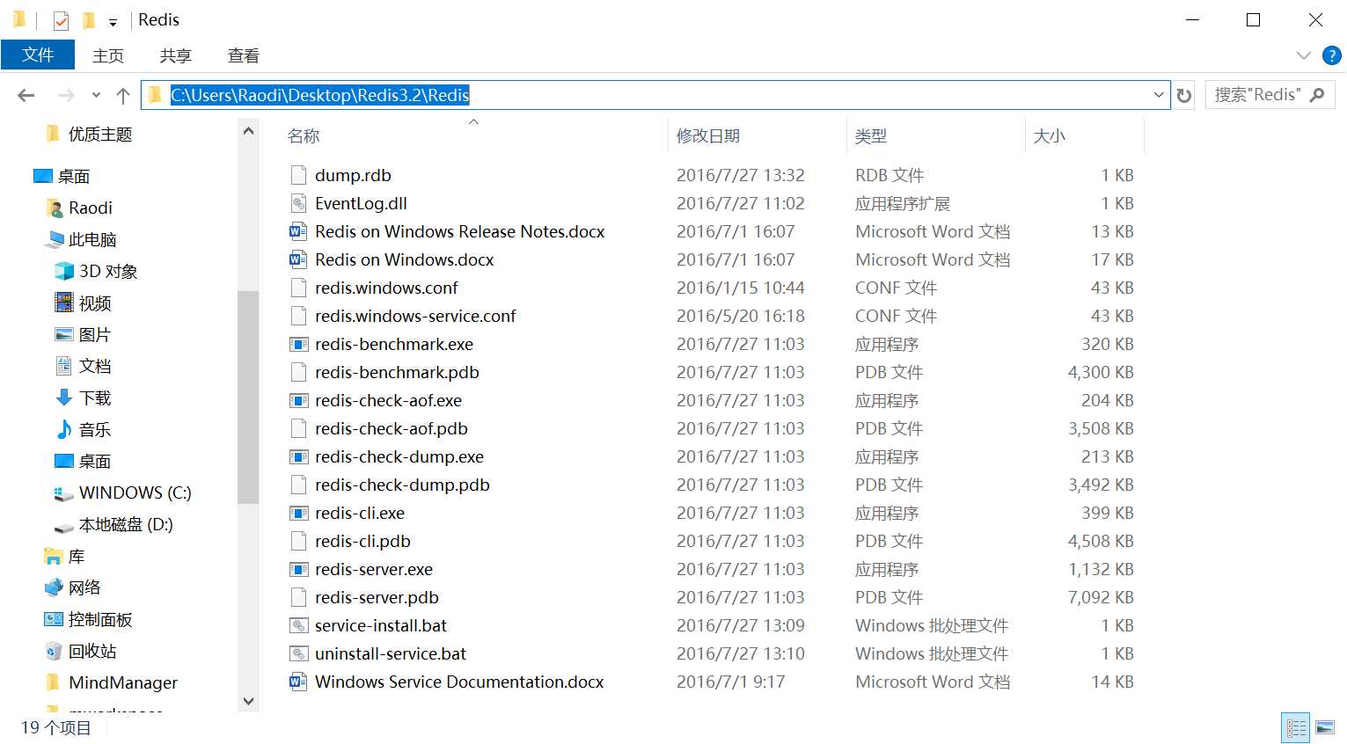This screenshot has width=1347, height=744.
Task: Open the 图片 folder icon
Action: (x=64, y=334)
